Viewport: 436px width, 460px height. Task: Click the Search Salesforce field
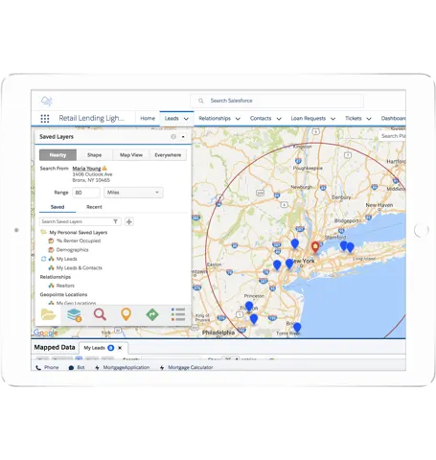[277, 101]
